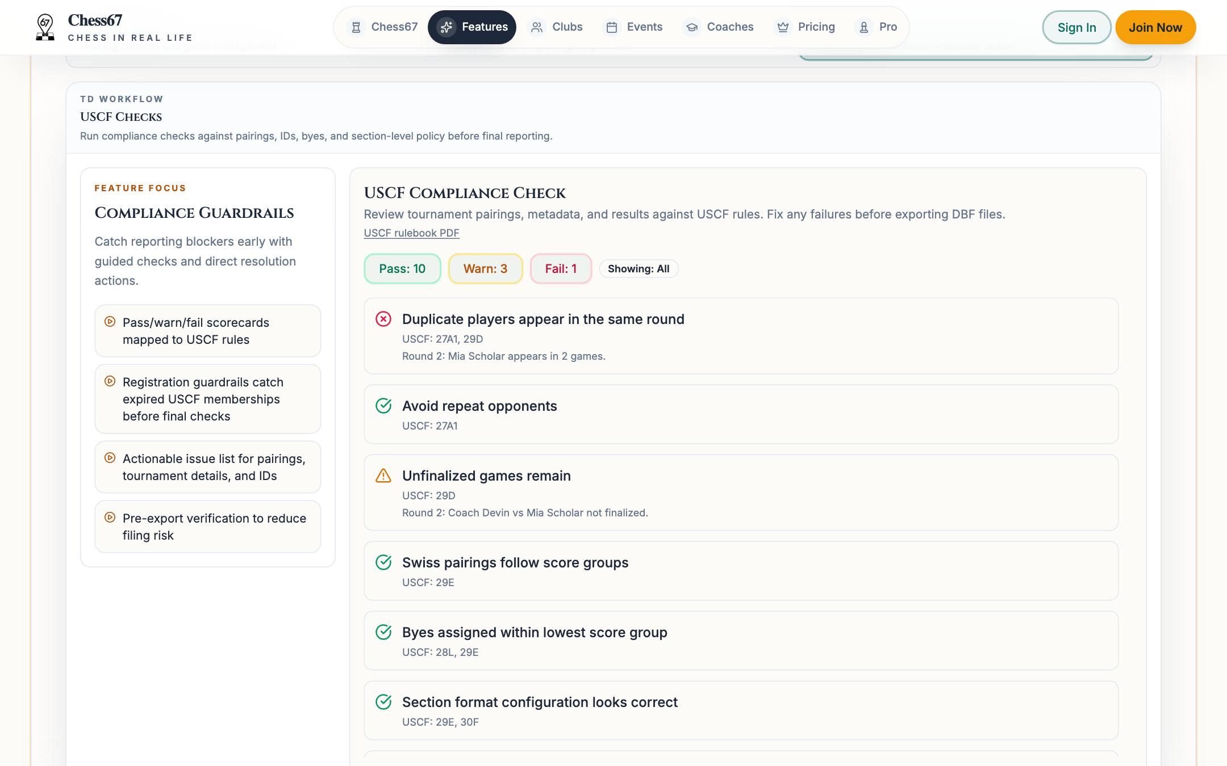Click the text 'USCF: 27A1, 29D'
Screen dimensions: 1227x766
(x=443, y=339)
